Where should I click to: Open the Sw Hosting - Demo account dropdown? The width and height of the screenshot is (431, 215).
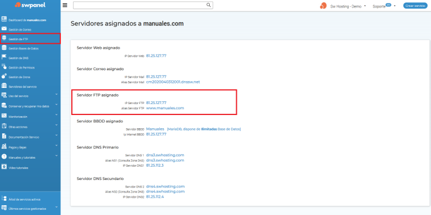(x=348, y=6)
